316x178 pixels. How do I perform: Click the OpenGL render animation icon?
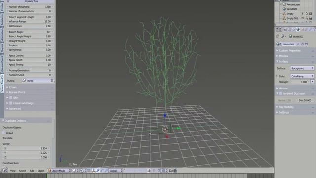(x=175, y=171)
